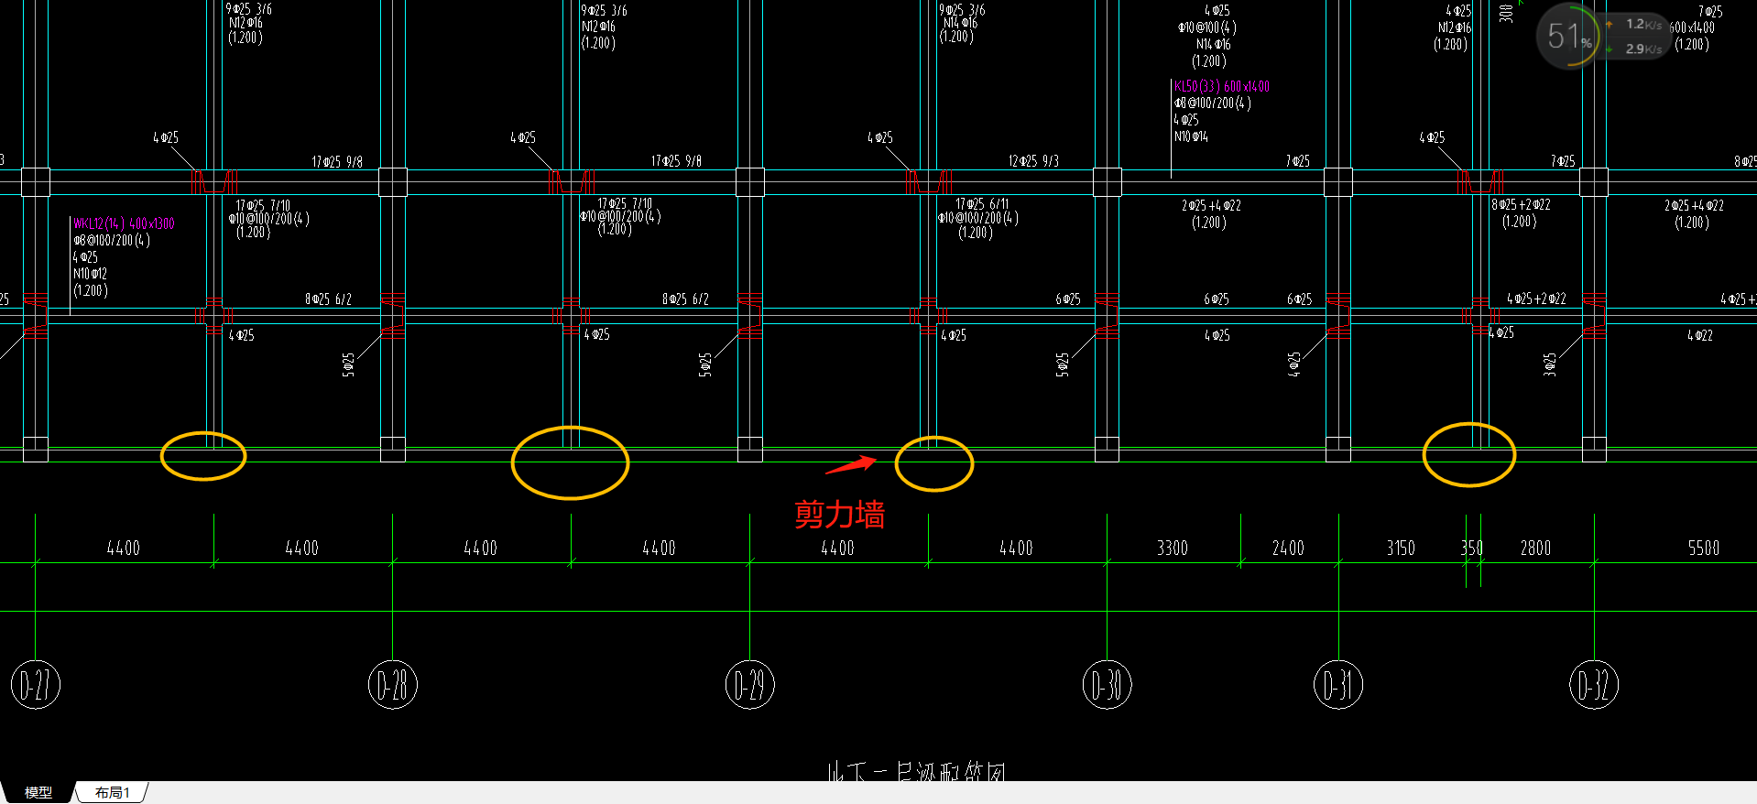This screenshot has height=804, width=1757.
Task: Open the 布局1 layout tab
Action: [x=112, y=792]
